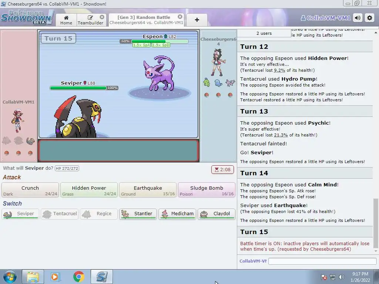Click the Turn 14 heading in the log
The width and height of the screenshot is (379, 284).
point(254,173)
